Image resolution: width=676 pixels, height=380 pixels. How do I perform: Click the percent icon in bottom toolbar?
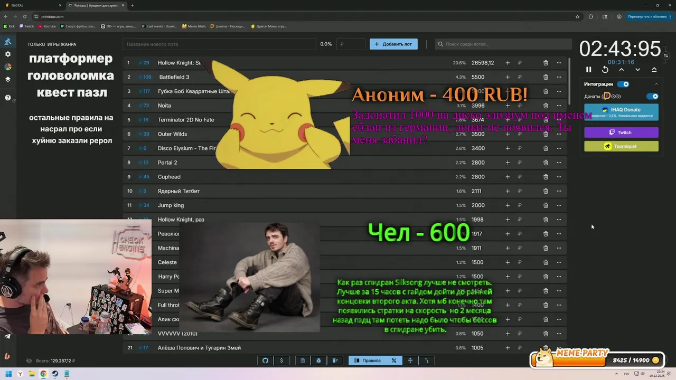[x=393, y=360]
